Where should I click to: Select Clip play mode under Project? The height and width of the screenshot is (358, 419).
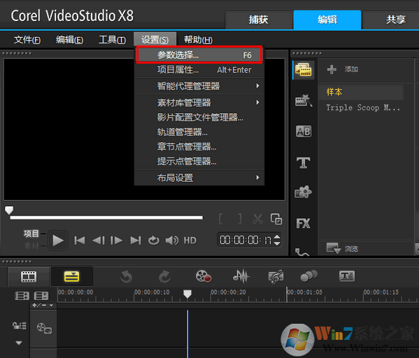click(31, 246)
